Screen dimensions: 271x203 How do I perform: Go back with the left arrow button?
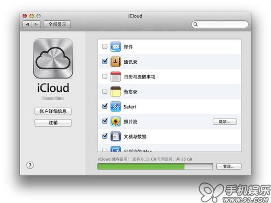click(x=27, y=24)
